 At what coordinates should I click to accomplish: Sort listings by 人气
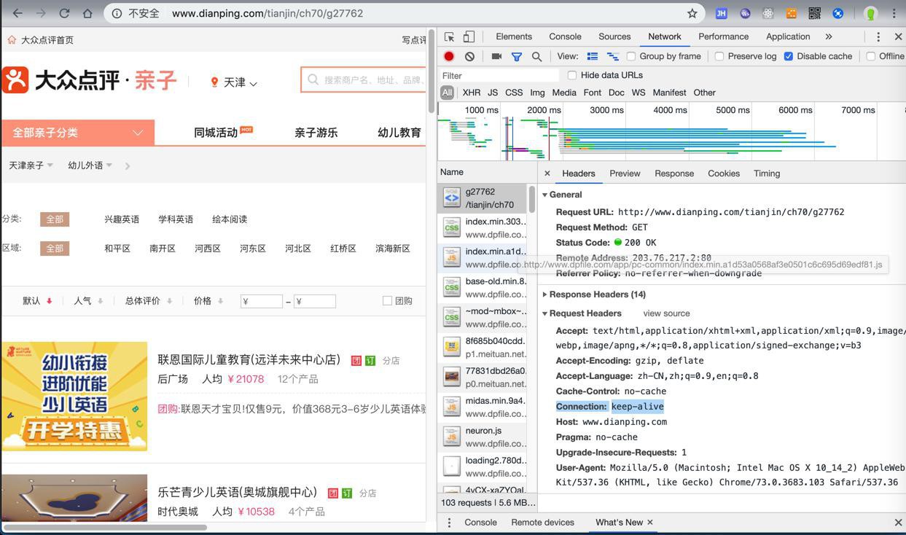[x=88, y=301]
